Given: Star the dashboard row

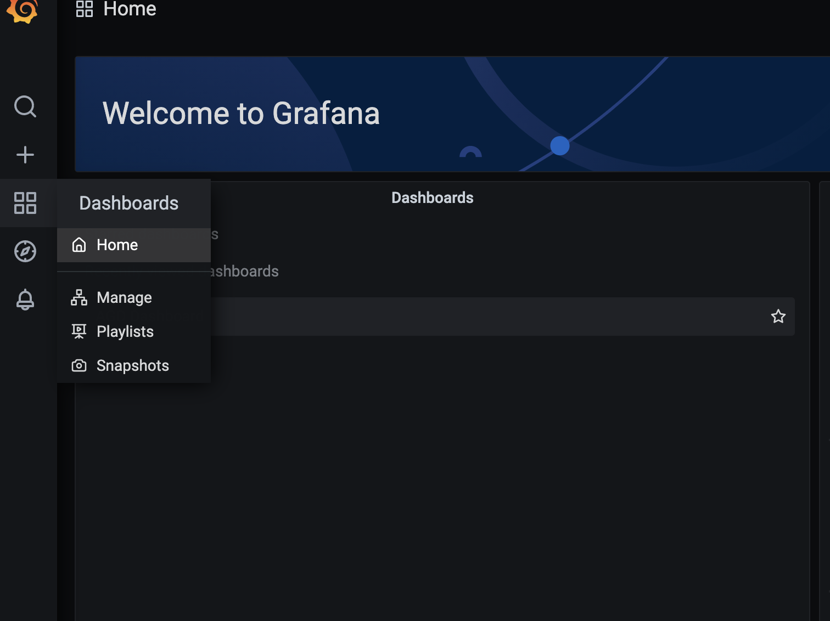Looking at the screenshot, I should (778, 317).
